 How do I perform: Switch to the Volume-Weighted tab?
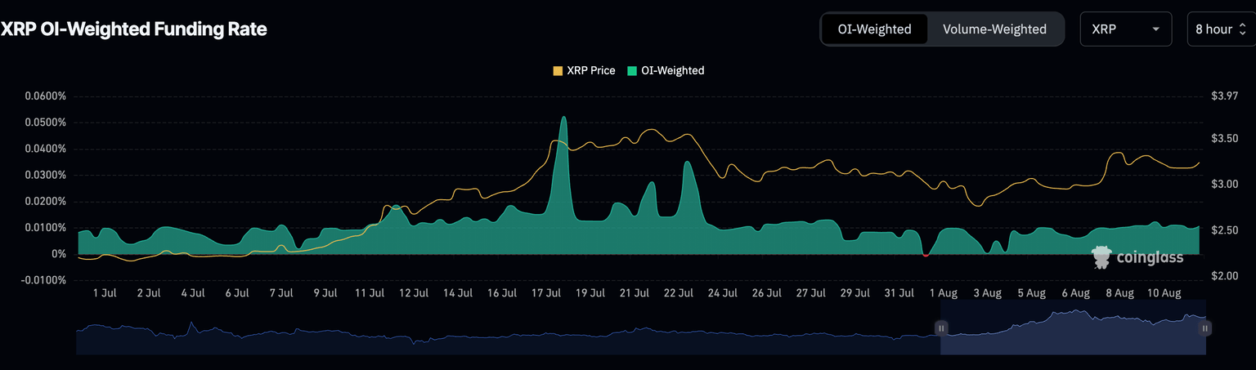tap(994, 29)
